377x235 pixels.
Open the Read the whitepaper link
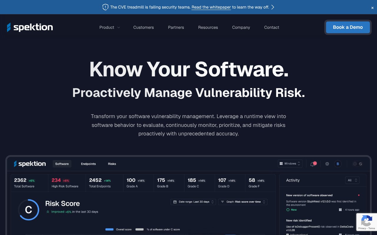pos(211,7)
